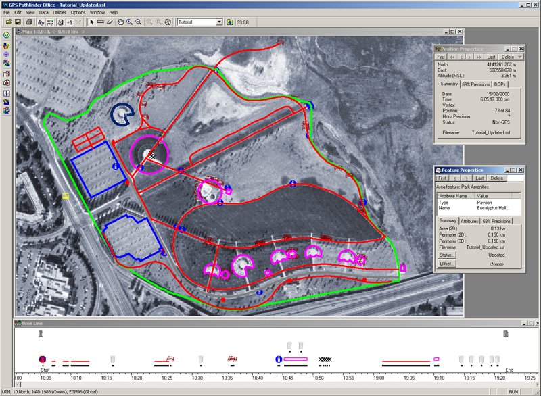541x396 pixels.
Task: Open the Data Dictionary Editor sidebar icon
Action: pyautogui.click(x=7, y=93)
